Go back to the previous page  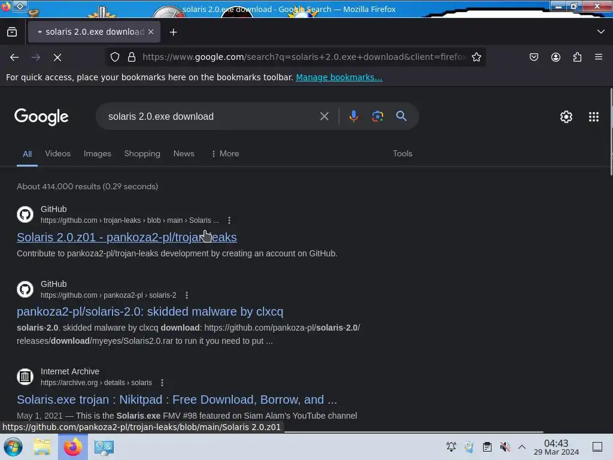click(x=14, y=57)
